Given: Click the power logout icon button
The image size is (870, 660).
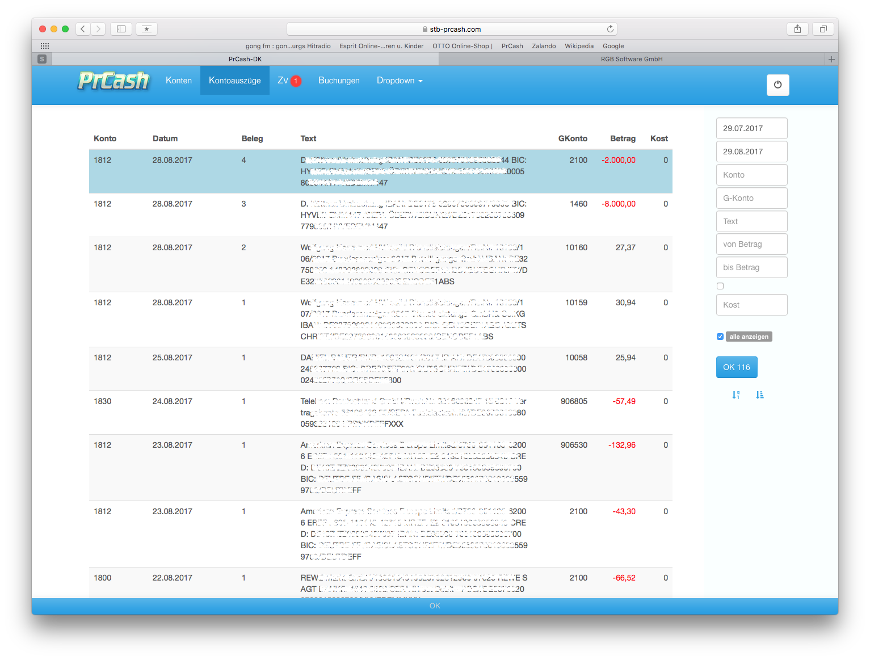Looking at the screenshot, I should pyautogui.click(x=777, y=85).
